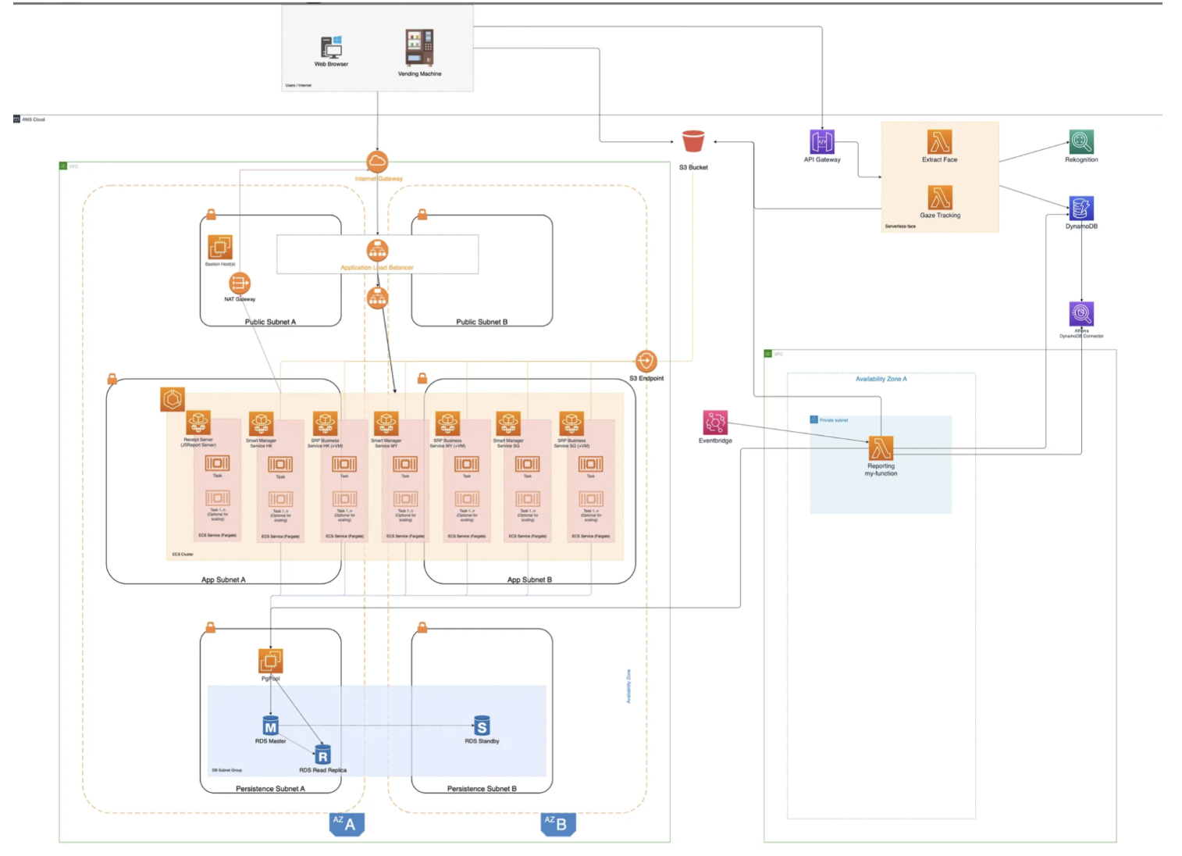The image size is (1182, 856).
Task: Select the Receipt Server service icon
Action: coord(198,423)
